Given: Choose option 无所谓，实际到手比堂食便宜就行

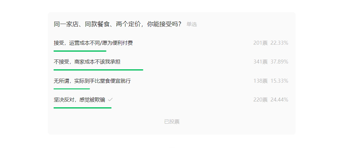Looking at the screenshot, I should [92, 81].
